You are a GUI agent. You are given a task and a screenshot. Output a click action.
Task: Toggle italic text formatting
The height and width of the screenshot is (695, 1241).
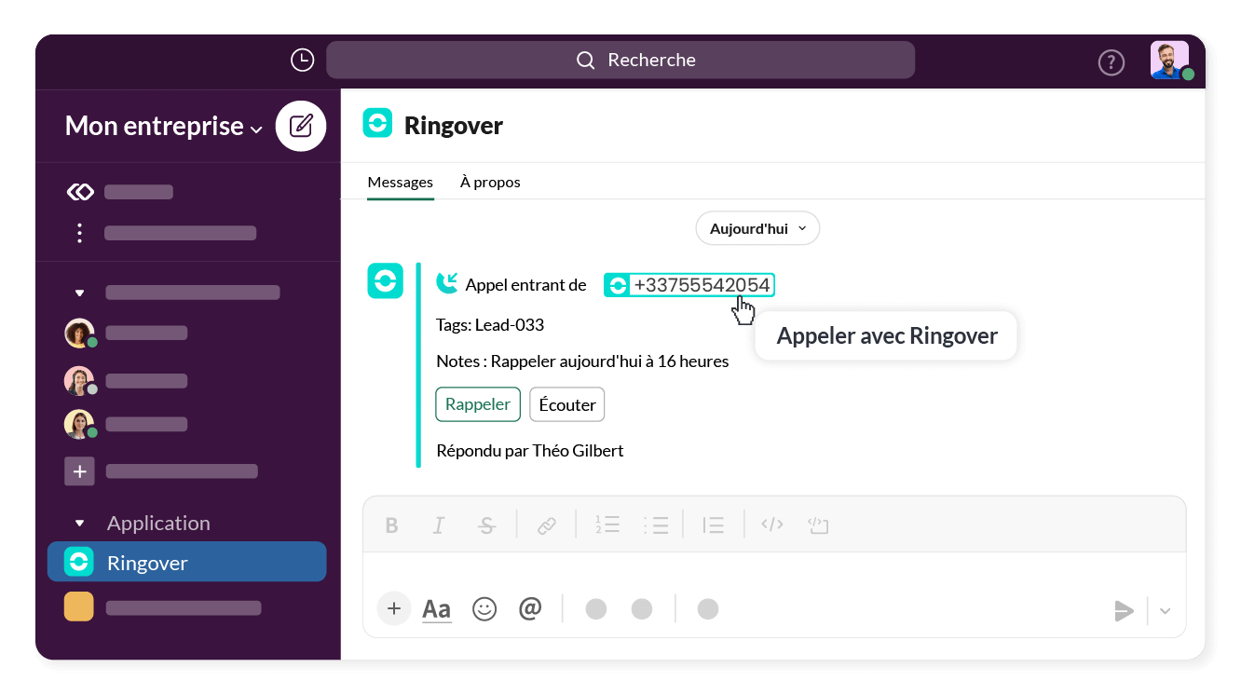point(438,525)
